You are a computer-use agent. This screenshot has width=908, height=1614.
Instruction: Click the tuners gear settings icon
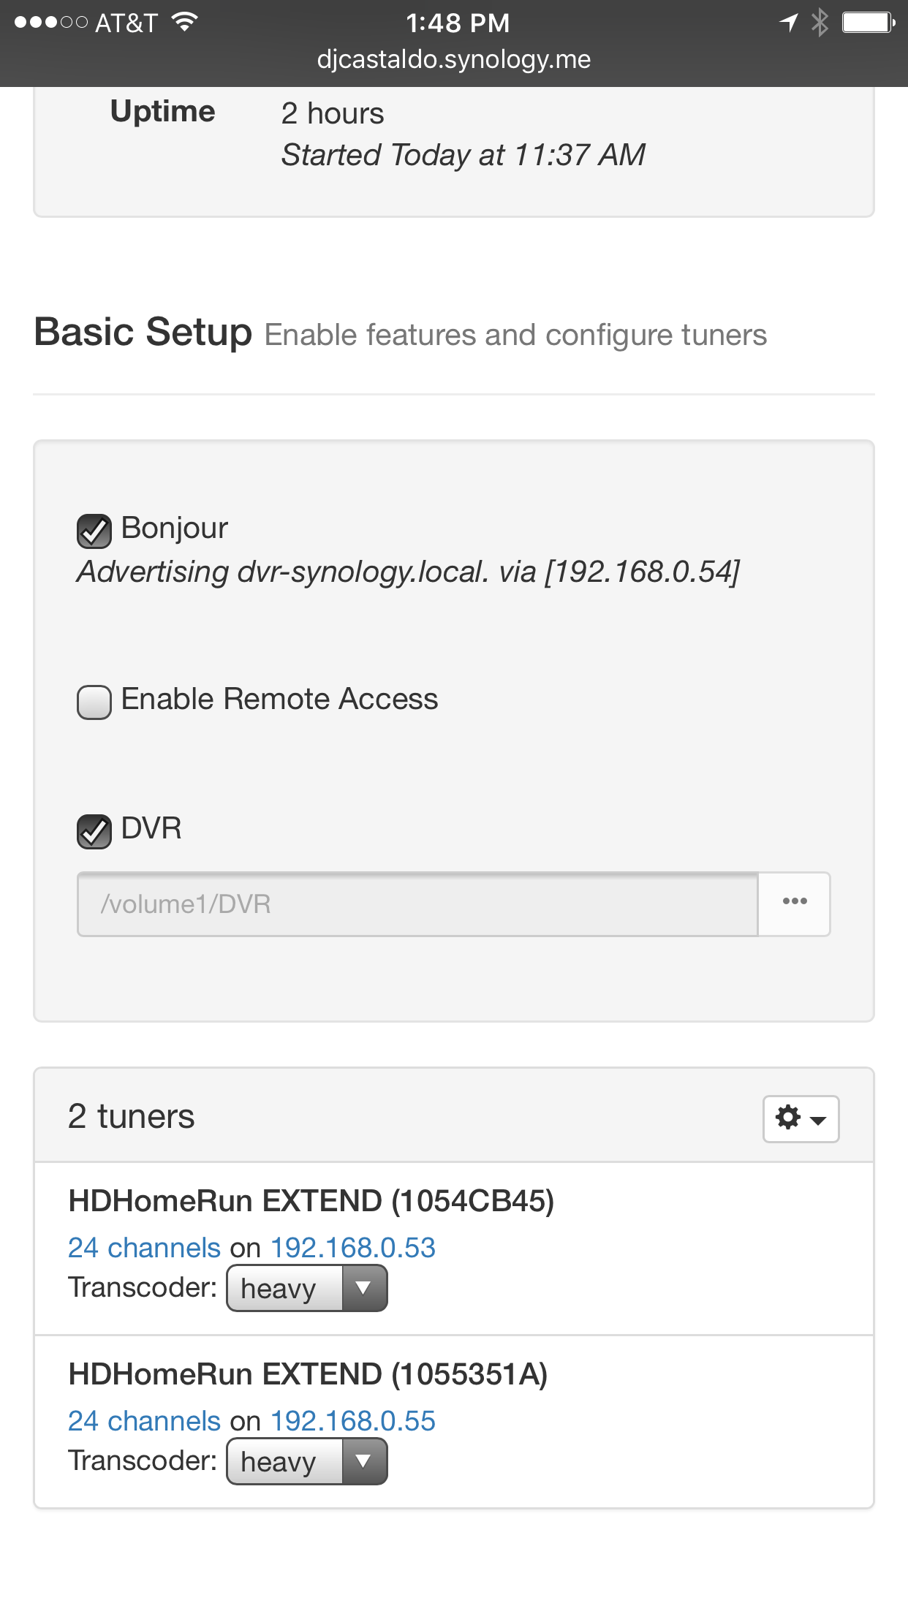tap(788, 1118)
